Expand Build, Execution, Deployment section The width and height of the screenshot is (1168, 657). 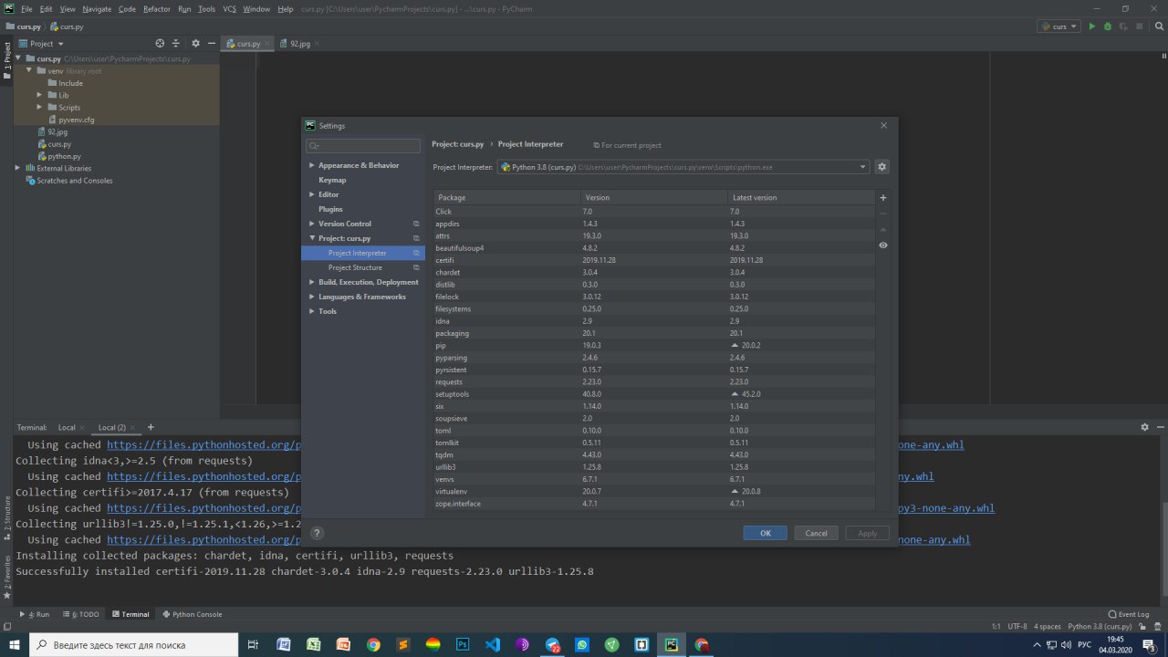(312, 282)
